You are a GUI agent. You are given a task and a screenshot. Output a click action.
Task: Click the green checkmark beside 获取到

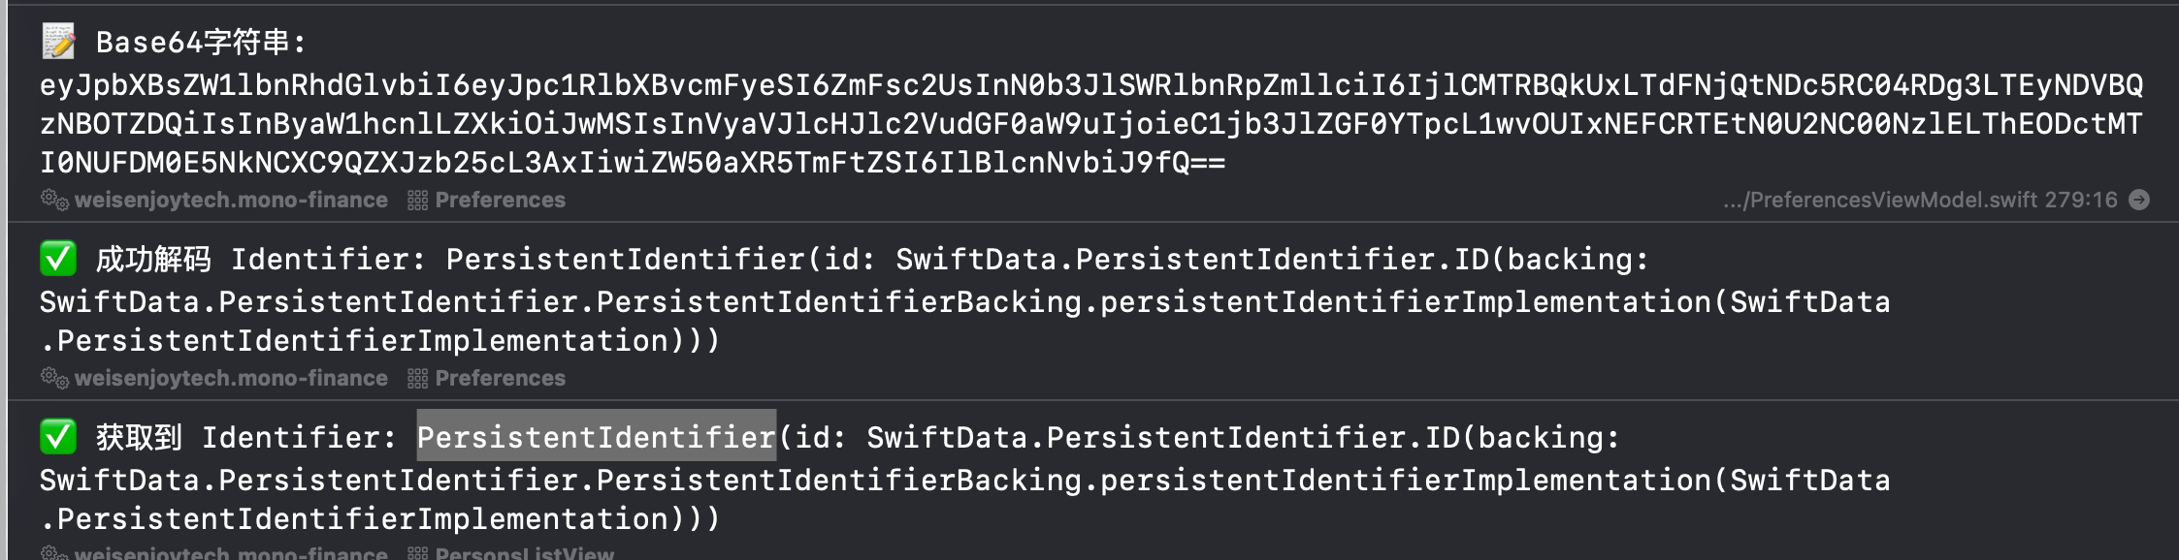58,437
